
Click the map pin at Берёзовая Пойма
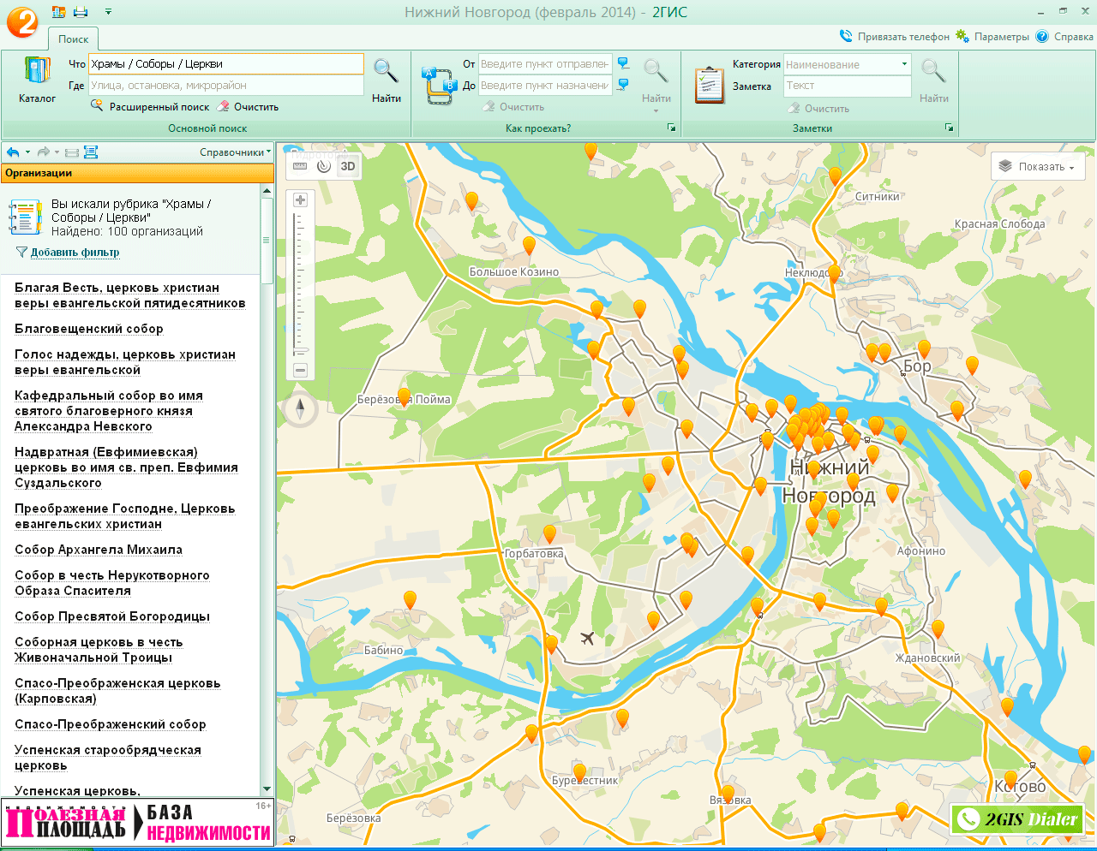pyautogui.click(x=405, y=396)
